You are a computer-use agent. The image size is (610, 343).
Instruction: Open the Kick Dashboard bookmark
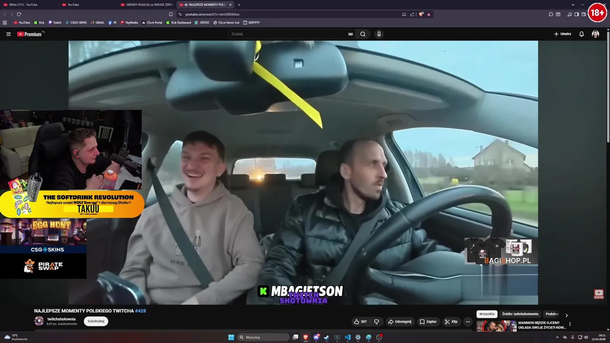(179, 22)
